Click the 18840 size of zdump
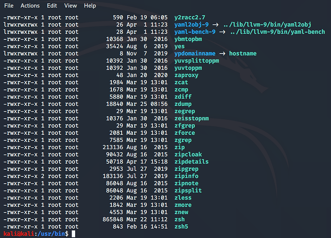Viewport: 331px width, 238px height. pos(115,104)
